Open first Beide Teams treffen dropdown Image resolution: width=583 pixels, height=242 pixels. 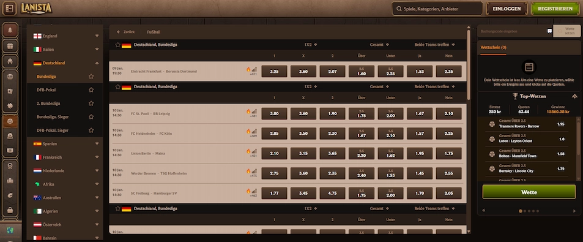pos(434,45)
